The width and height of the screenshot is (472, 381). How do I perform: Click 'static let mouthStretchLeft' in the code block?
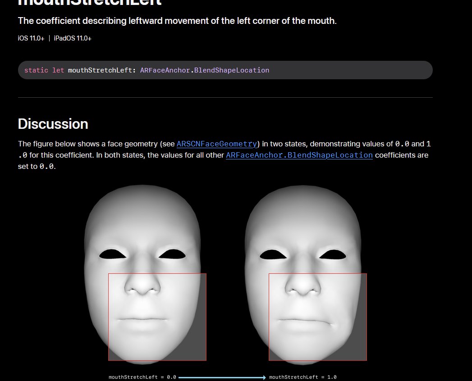tap(78, 70)
